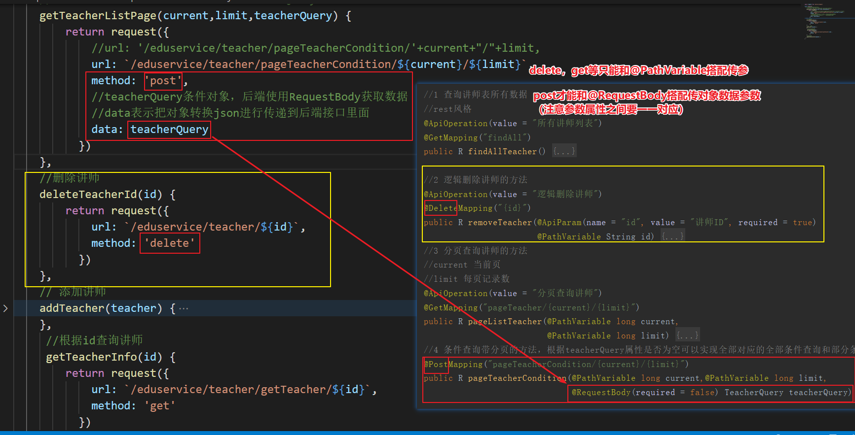Click the getTeacherListPage function name

click(x=98, y=16)
